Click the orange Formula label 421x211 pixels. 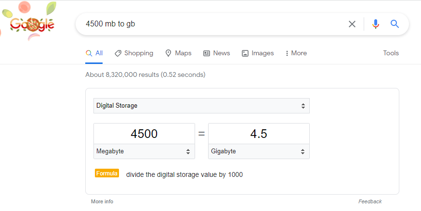[107, 173]
